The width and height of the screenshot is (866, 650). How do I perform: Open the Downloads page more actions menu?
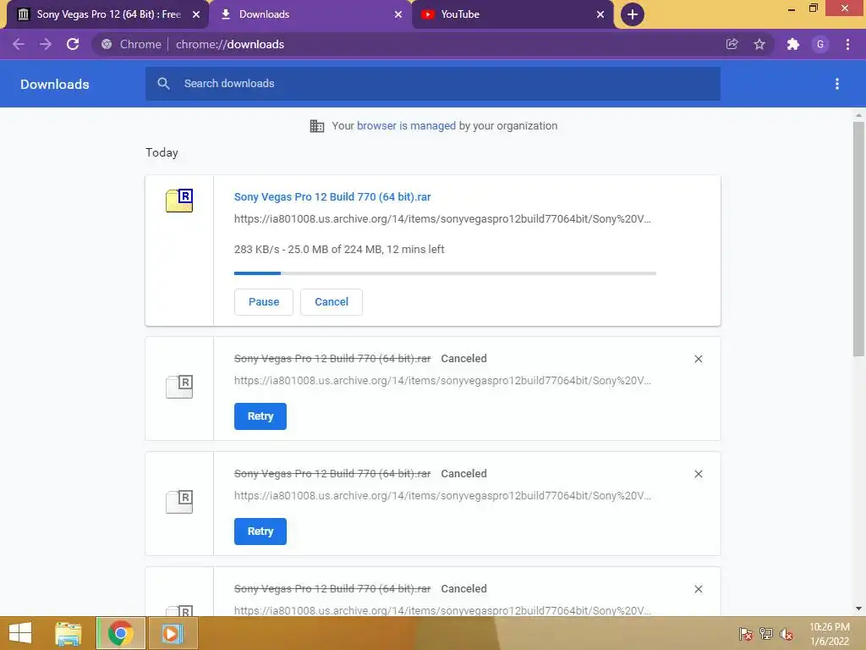[x=837, y=84]
